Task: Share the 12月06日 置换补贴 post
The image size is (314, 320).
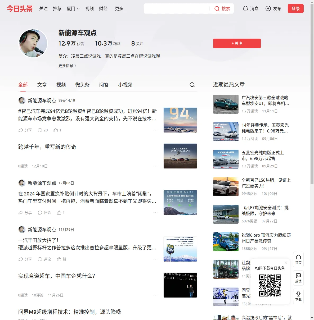Action: (x=25, y=213)
